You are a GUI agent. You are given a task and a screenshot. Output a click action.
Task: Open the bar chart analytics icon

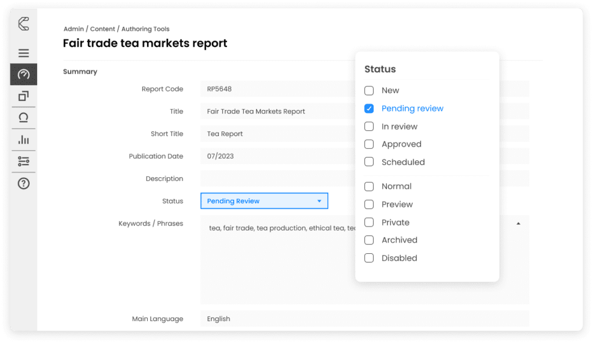coord(24,140)
